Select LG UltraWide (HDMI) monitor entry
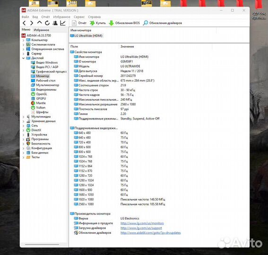The width and height of the screenshot is (268, 255). tap(86, 36)
